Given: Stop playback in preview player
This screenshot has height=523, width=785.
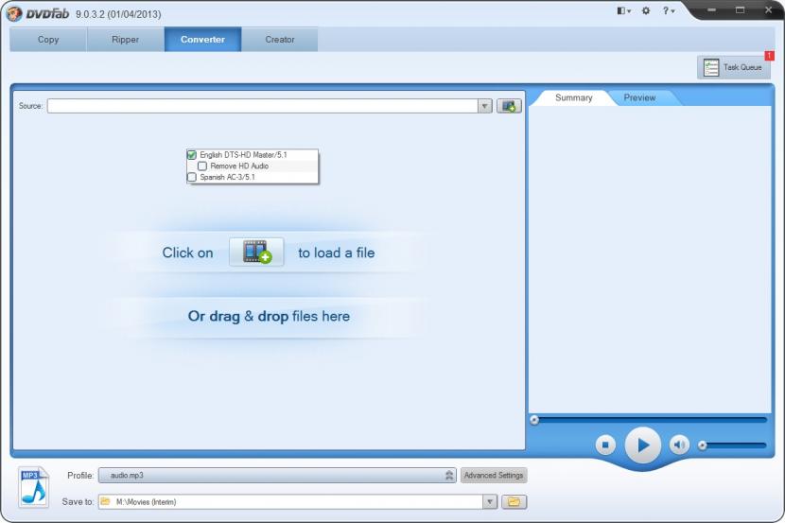Looking at the screenshot, I should (x=605, y=445).
